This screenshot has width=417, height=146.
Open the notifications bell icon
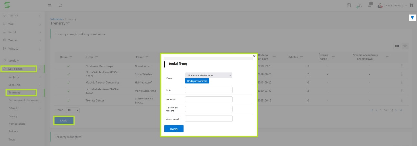click(370, 5)
